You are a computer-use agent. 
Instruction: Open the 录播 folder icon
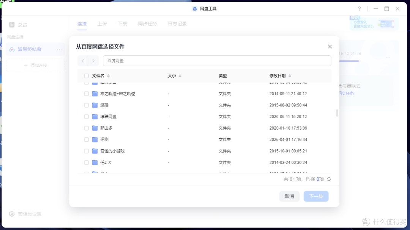point(95,105)
